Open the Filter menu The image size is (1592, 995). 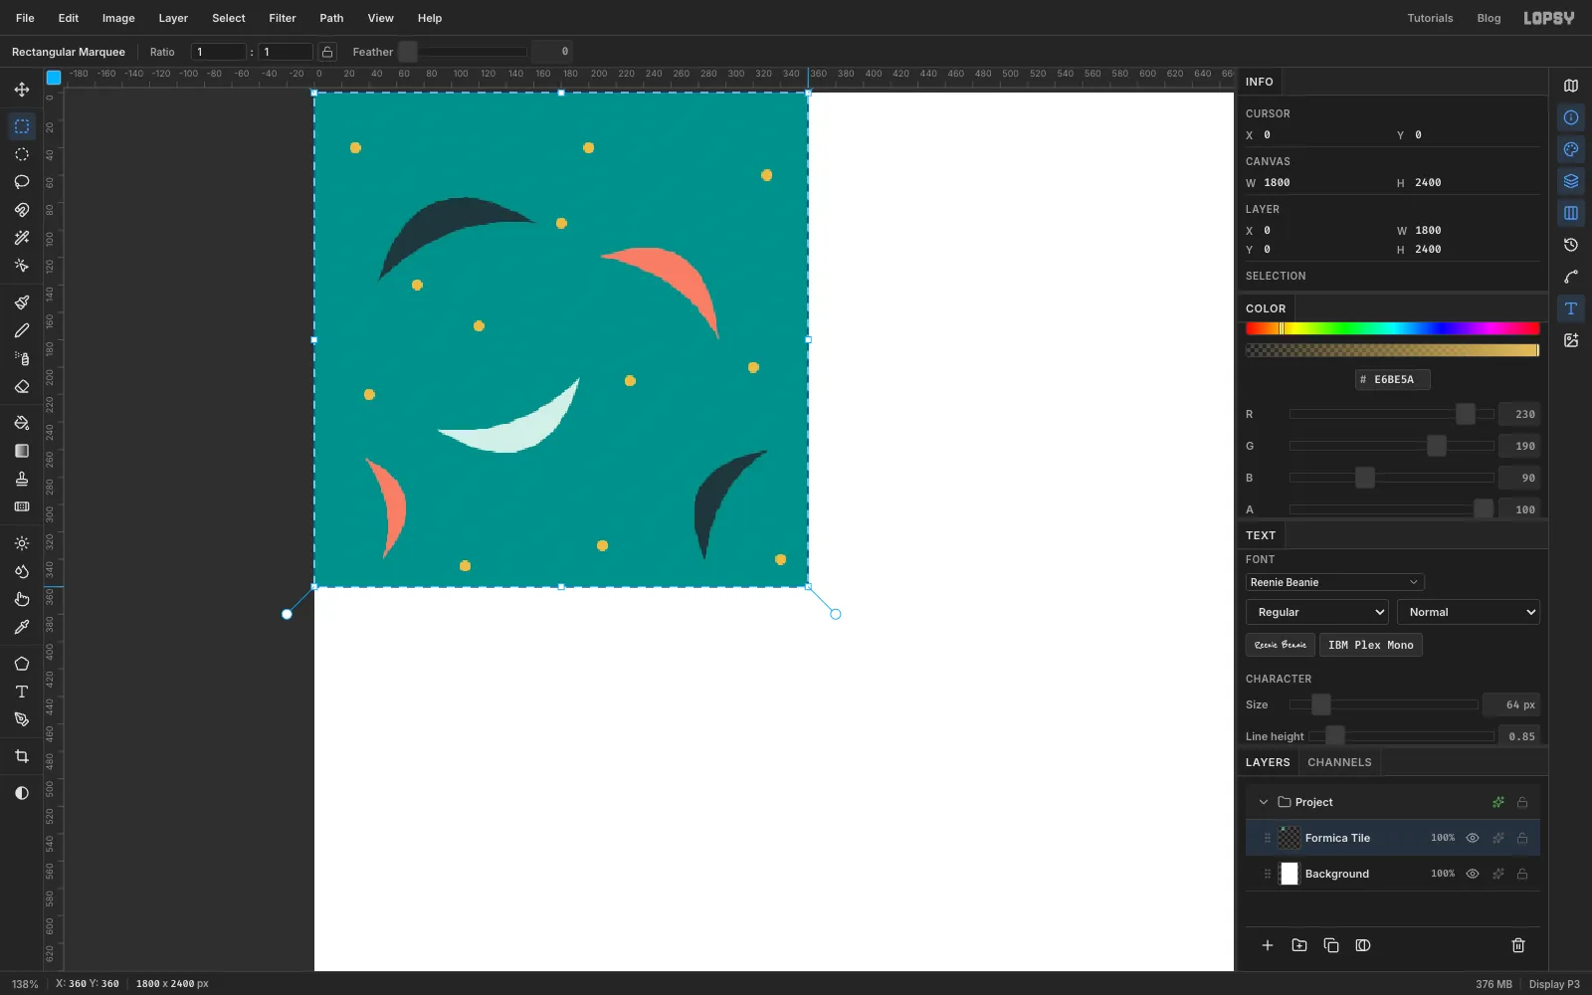pos(283,18)
